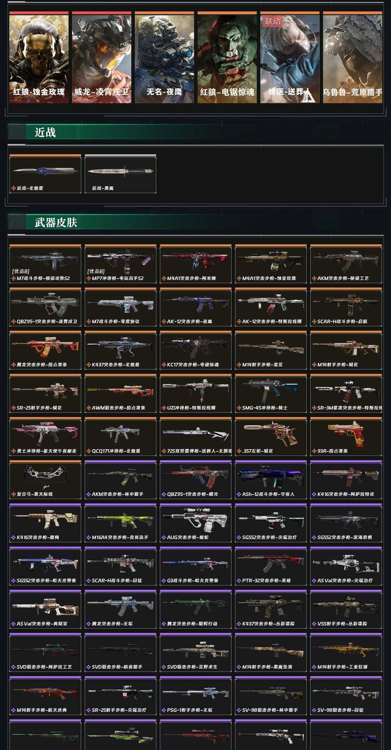Select the PTR-32突击步枪-英雄 red rifle
391x750 pixels.
[x=271, y=566]
